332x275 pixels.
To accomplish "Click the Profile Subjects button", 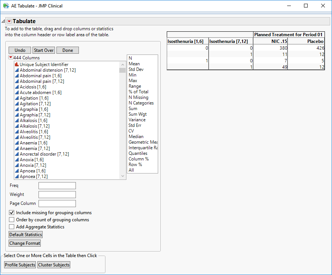I will click(x=20, y=265).
